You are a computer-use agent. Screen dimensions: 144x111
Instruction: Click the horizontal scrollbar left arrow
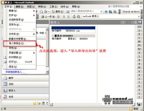[x=51, y=104]
